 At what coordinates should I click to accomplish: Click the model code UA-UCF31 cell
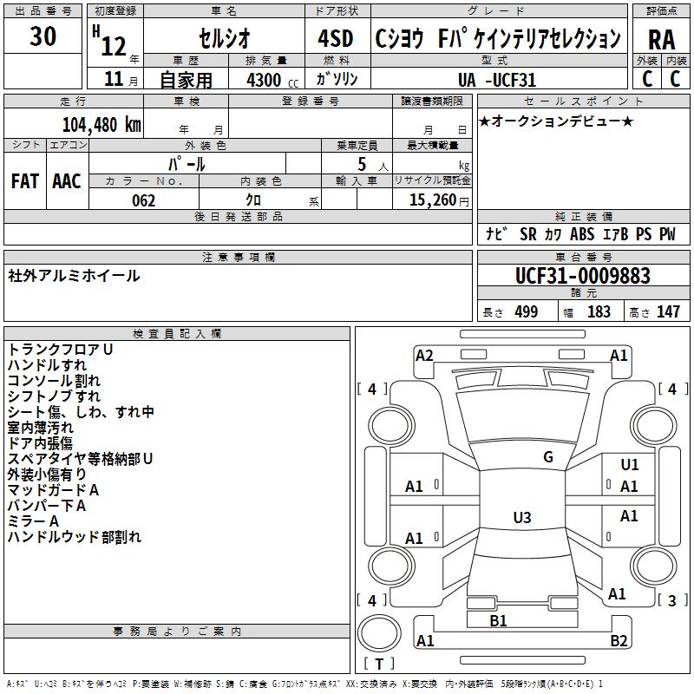pyautogui.click(x=497, y=80)
